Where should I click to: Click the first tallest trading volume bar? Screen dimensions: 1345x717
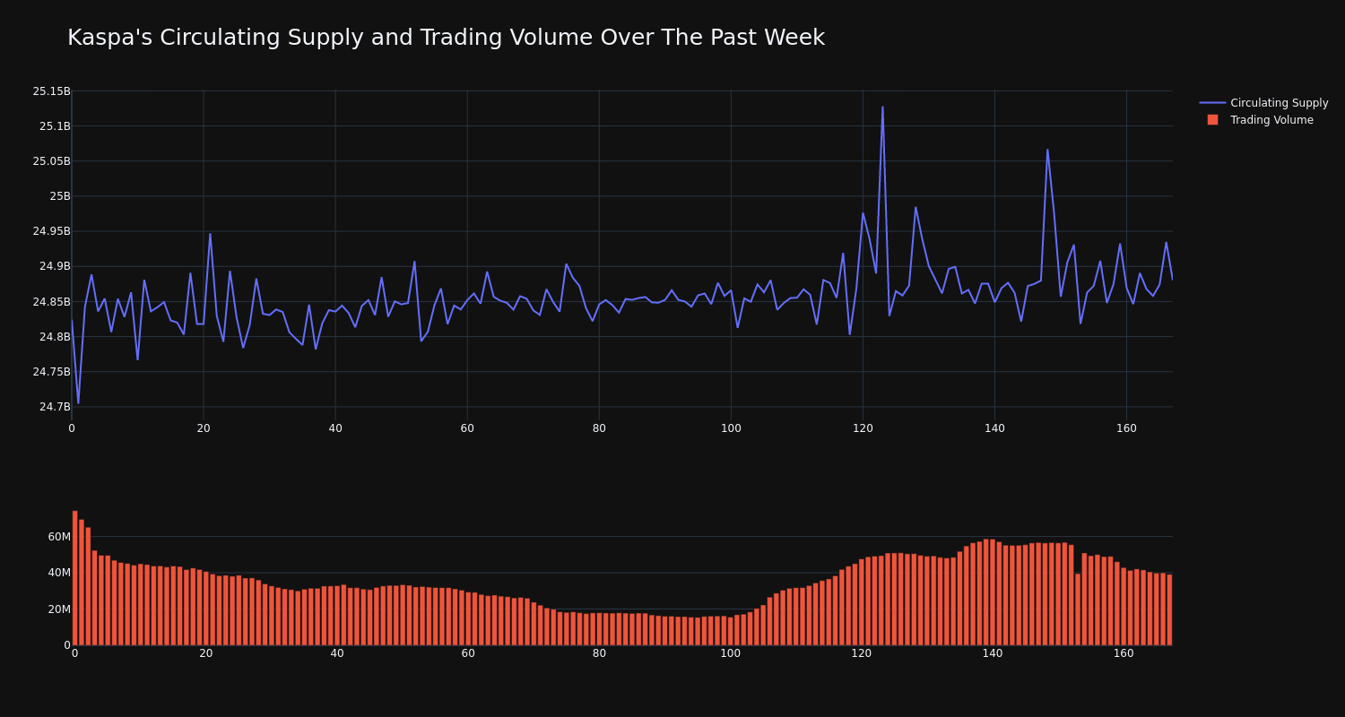coord(74,578)
